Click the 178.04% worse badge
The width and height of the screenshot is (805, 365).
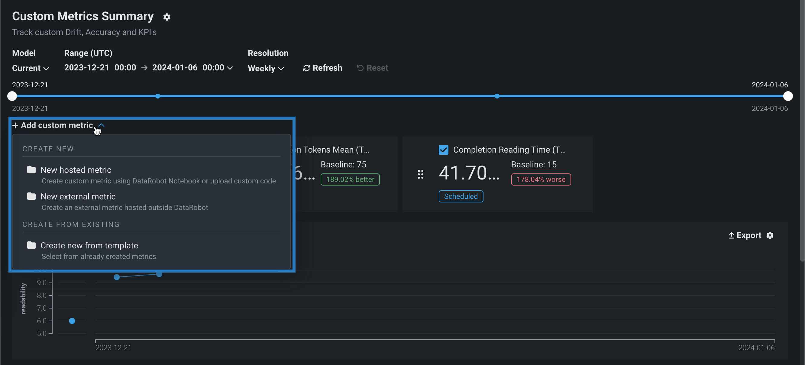541,179
